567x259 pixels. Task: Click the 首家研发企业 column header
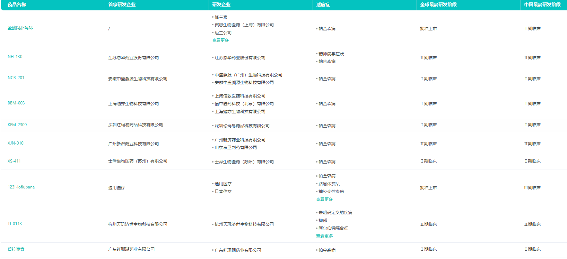click(x=122, y=5)
